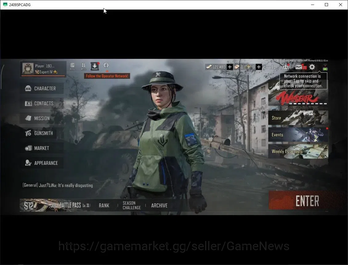Start the game with ENTER button
The image size is (348, 265).
pos(307,201)
